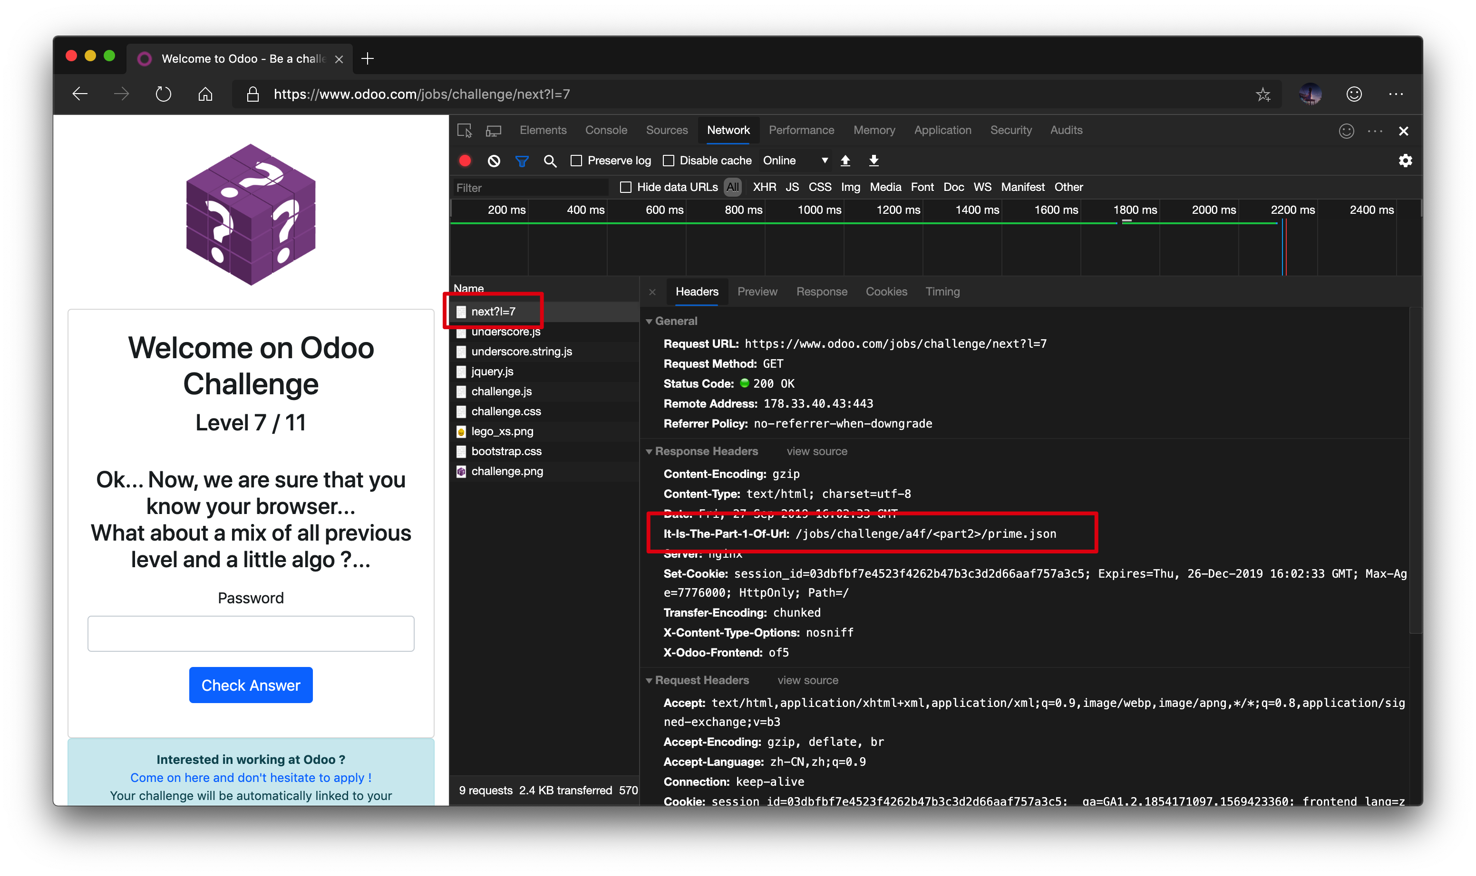Viewport: 1476px width, 876px height.
Task: Click the Check Answer button
Action: 252,685
